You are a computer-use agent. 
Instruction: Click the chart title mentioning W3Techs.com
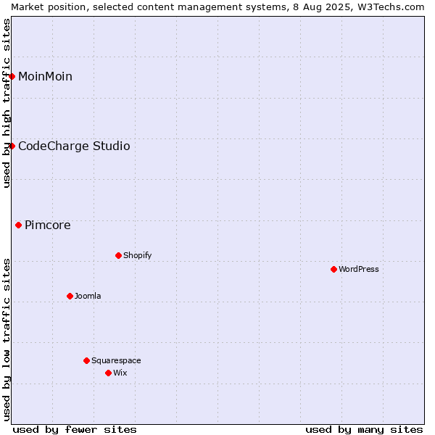click(217, 7)
